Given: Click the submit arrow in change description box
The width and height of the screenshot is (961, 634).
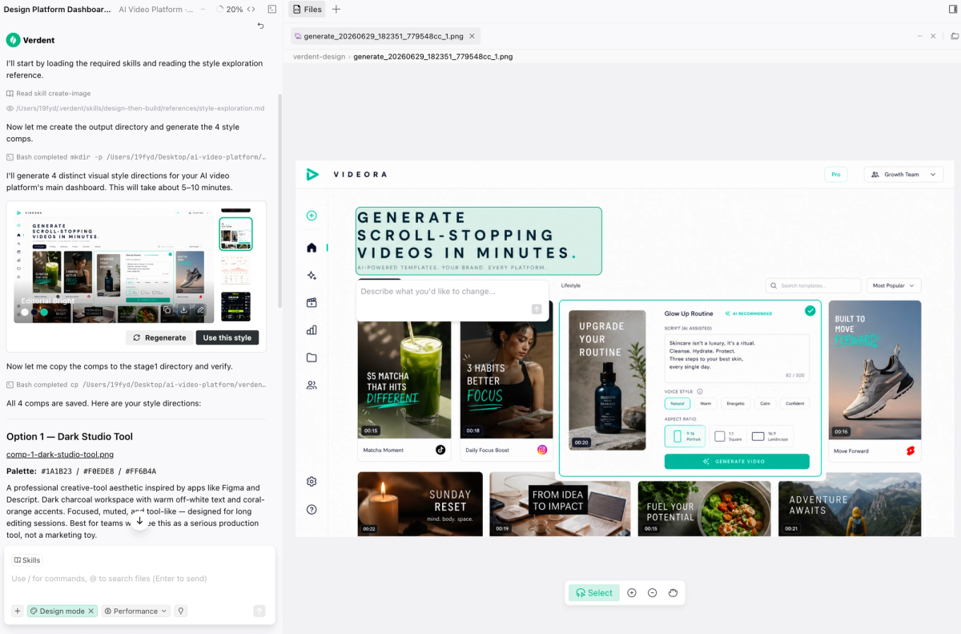Looking at the screenshot, I should click(x=537, y=309).
